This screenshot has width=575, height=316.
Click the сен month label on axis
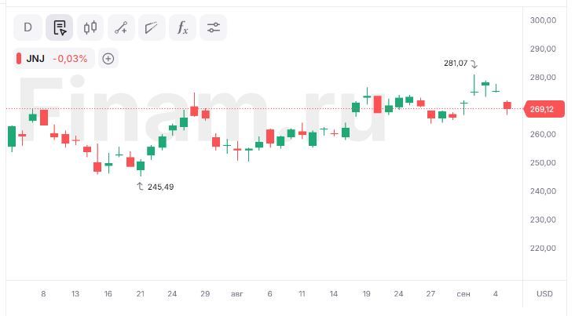tap(463, 294)
